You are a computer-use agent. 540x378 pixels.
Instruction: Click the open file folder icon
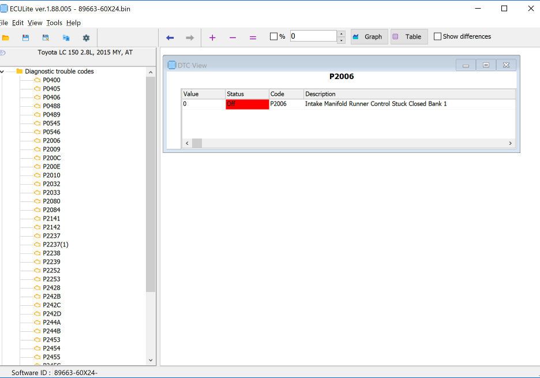pyautogui.click(x=6, y=38)
